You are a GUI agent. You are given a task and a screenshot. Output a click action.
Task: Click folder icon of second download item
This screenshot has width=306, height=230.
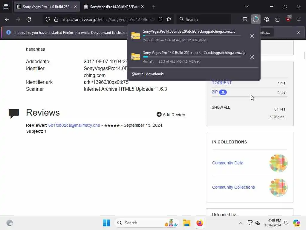tap(136, 57)
